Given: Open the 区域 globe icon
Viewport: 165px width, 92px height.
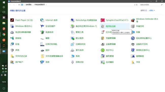Looking at the screenshot, I should coord(12,44).
